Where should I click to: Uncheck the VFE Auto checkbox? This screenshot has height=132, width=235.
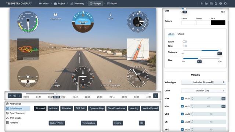pyautogui.click(x=182, y=129)
